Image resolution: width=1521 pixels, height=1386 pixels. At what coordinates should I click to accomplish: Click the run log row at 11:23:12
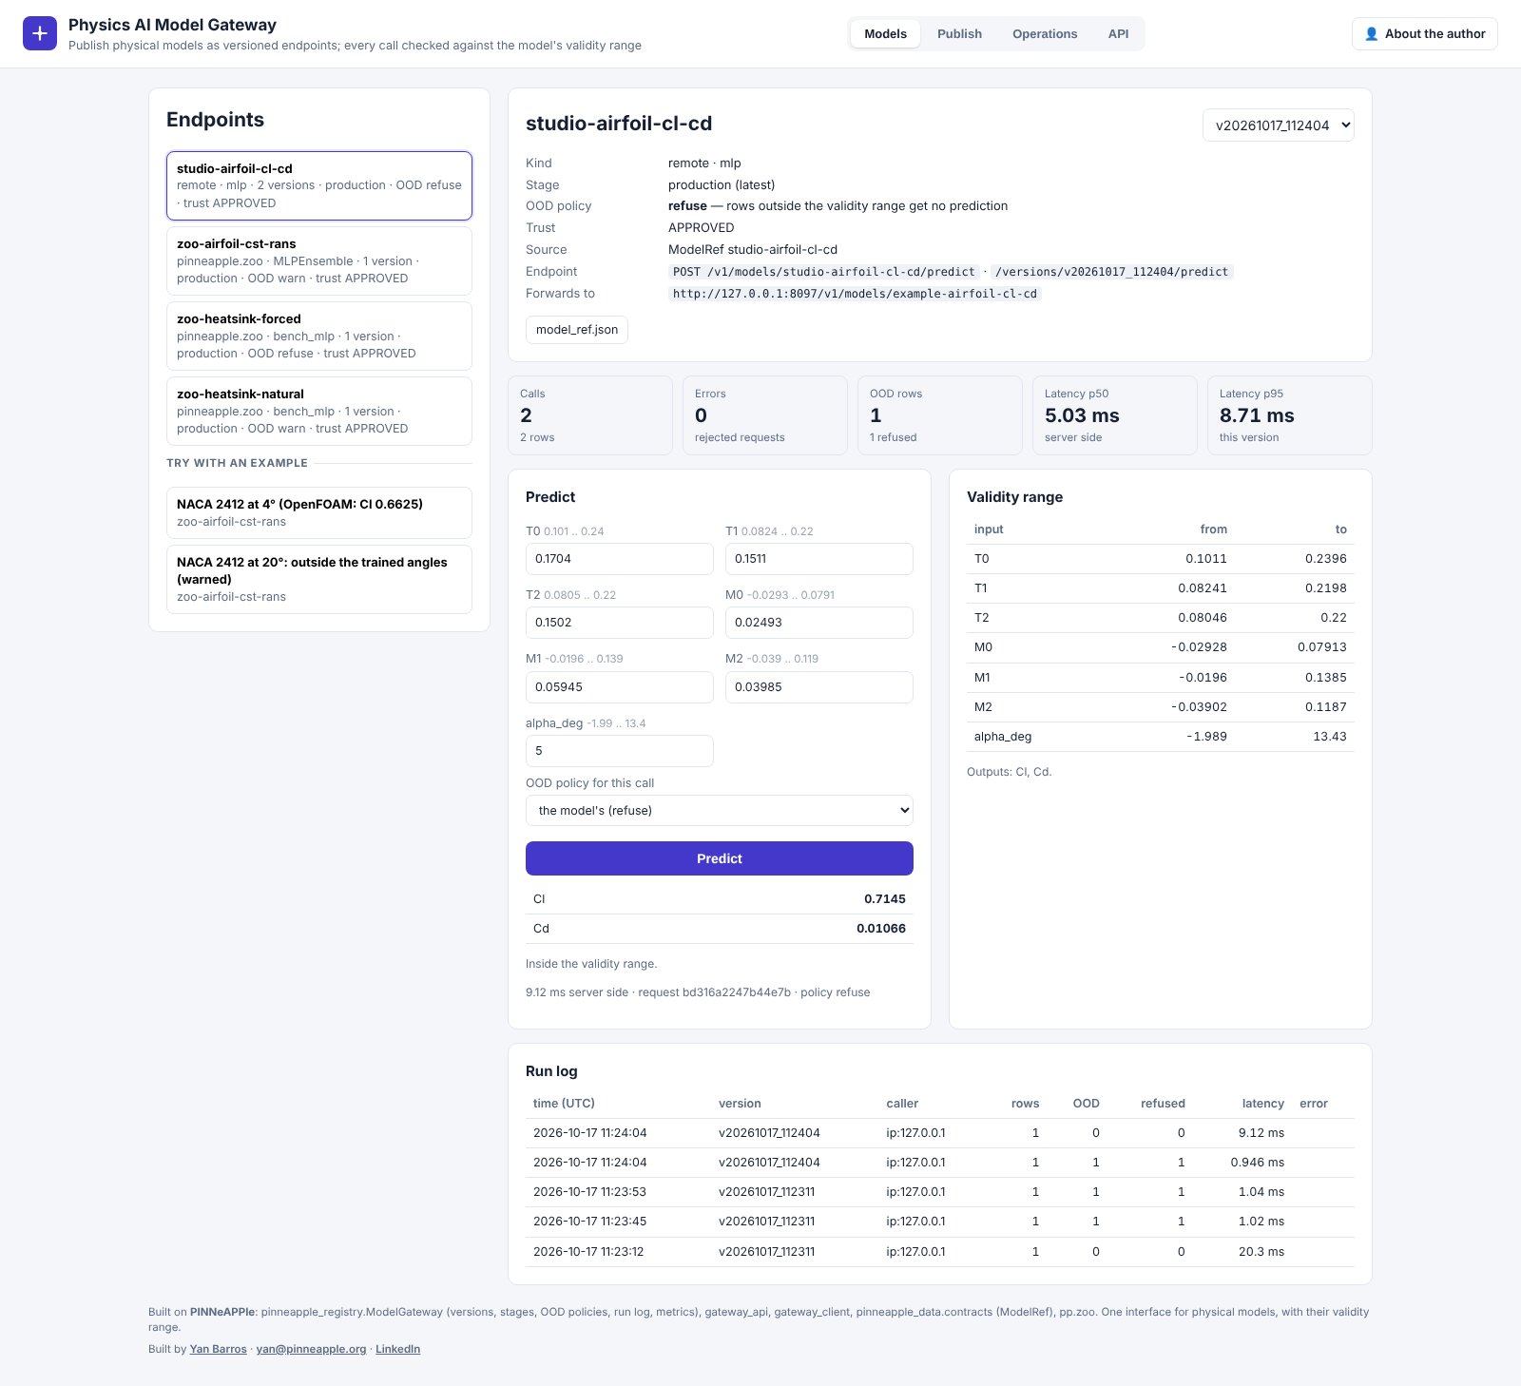point(940,1252)
